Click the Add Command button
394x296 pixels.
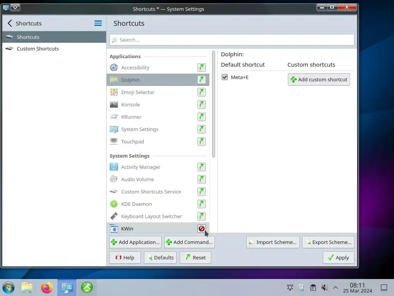coord(189,242)
